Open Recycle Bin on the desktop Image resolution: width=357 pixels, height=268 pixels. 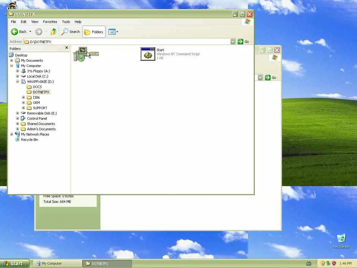pos(341,241)
